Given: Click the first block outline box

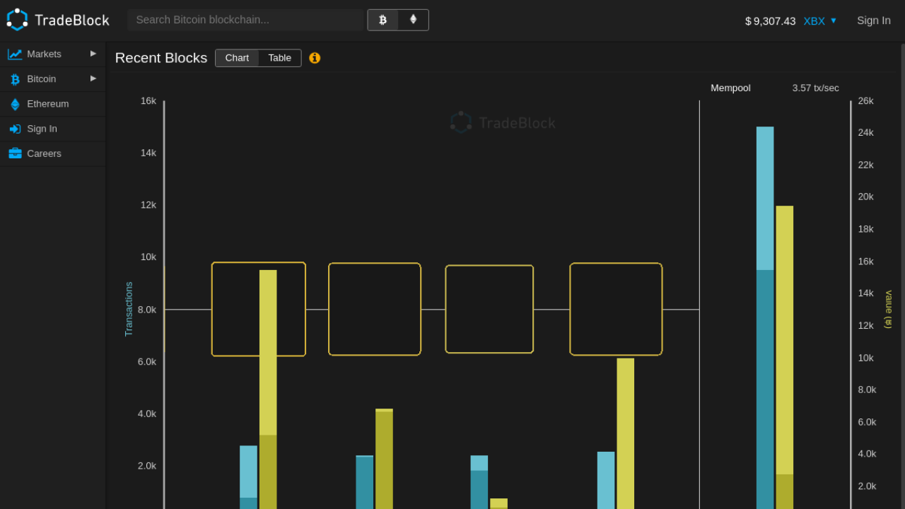Looking at the screenshot, I should 259,309.
